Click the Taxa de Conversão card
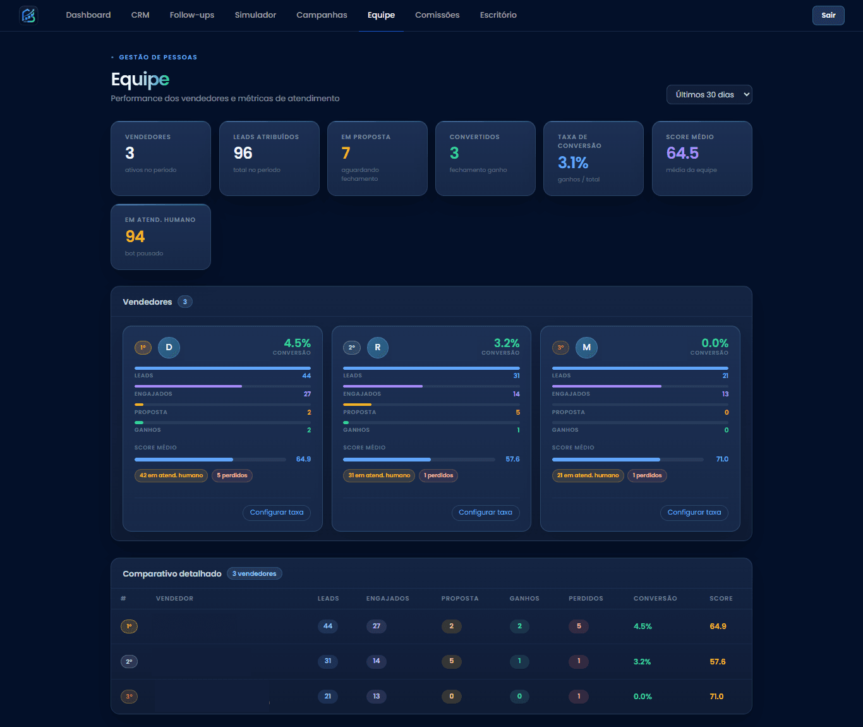This screenshot has height=727, width=863. pos(593,158)
